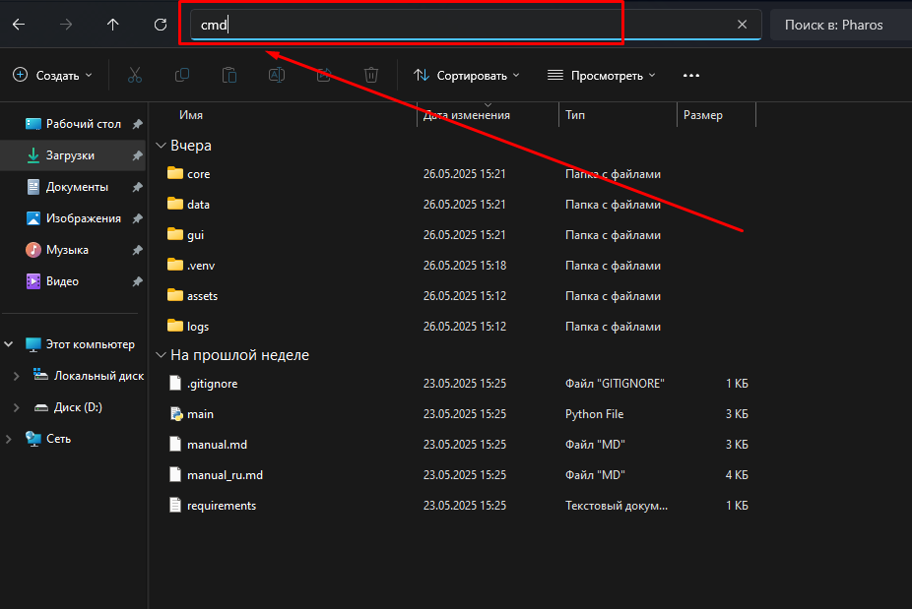Image resolution: width=912 pixels, height=609 pixels.
Task: Expand the Сеть tree node
Action: pos(9,439)
